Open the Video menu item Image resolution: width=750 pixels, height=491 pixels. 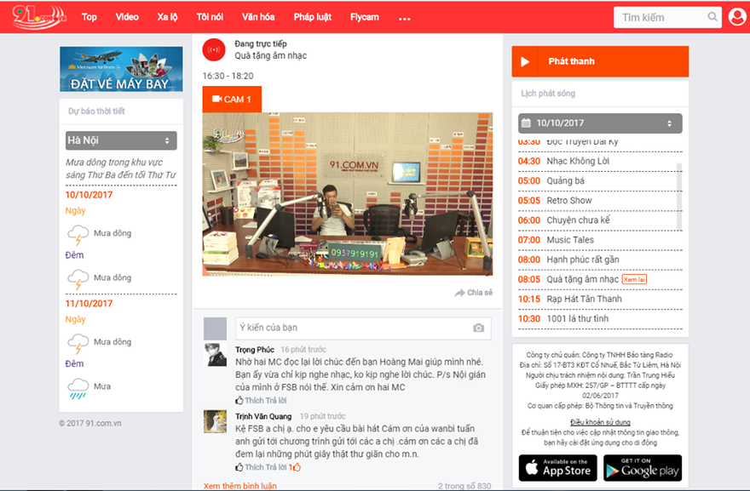[127, 17]
